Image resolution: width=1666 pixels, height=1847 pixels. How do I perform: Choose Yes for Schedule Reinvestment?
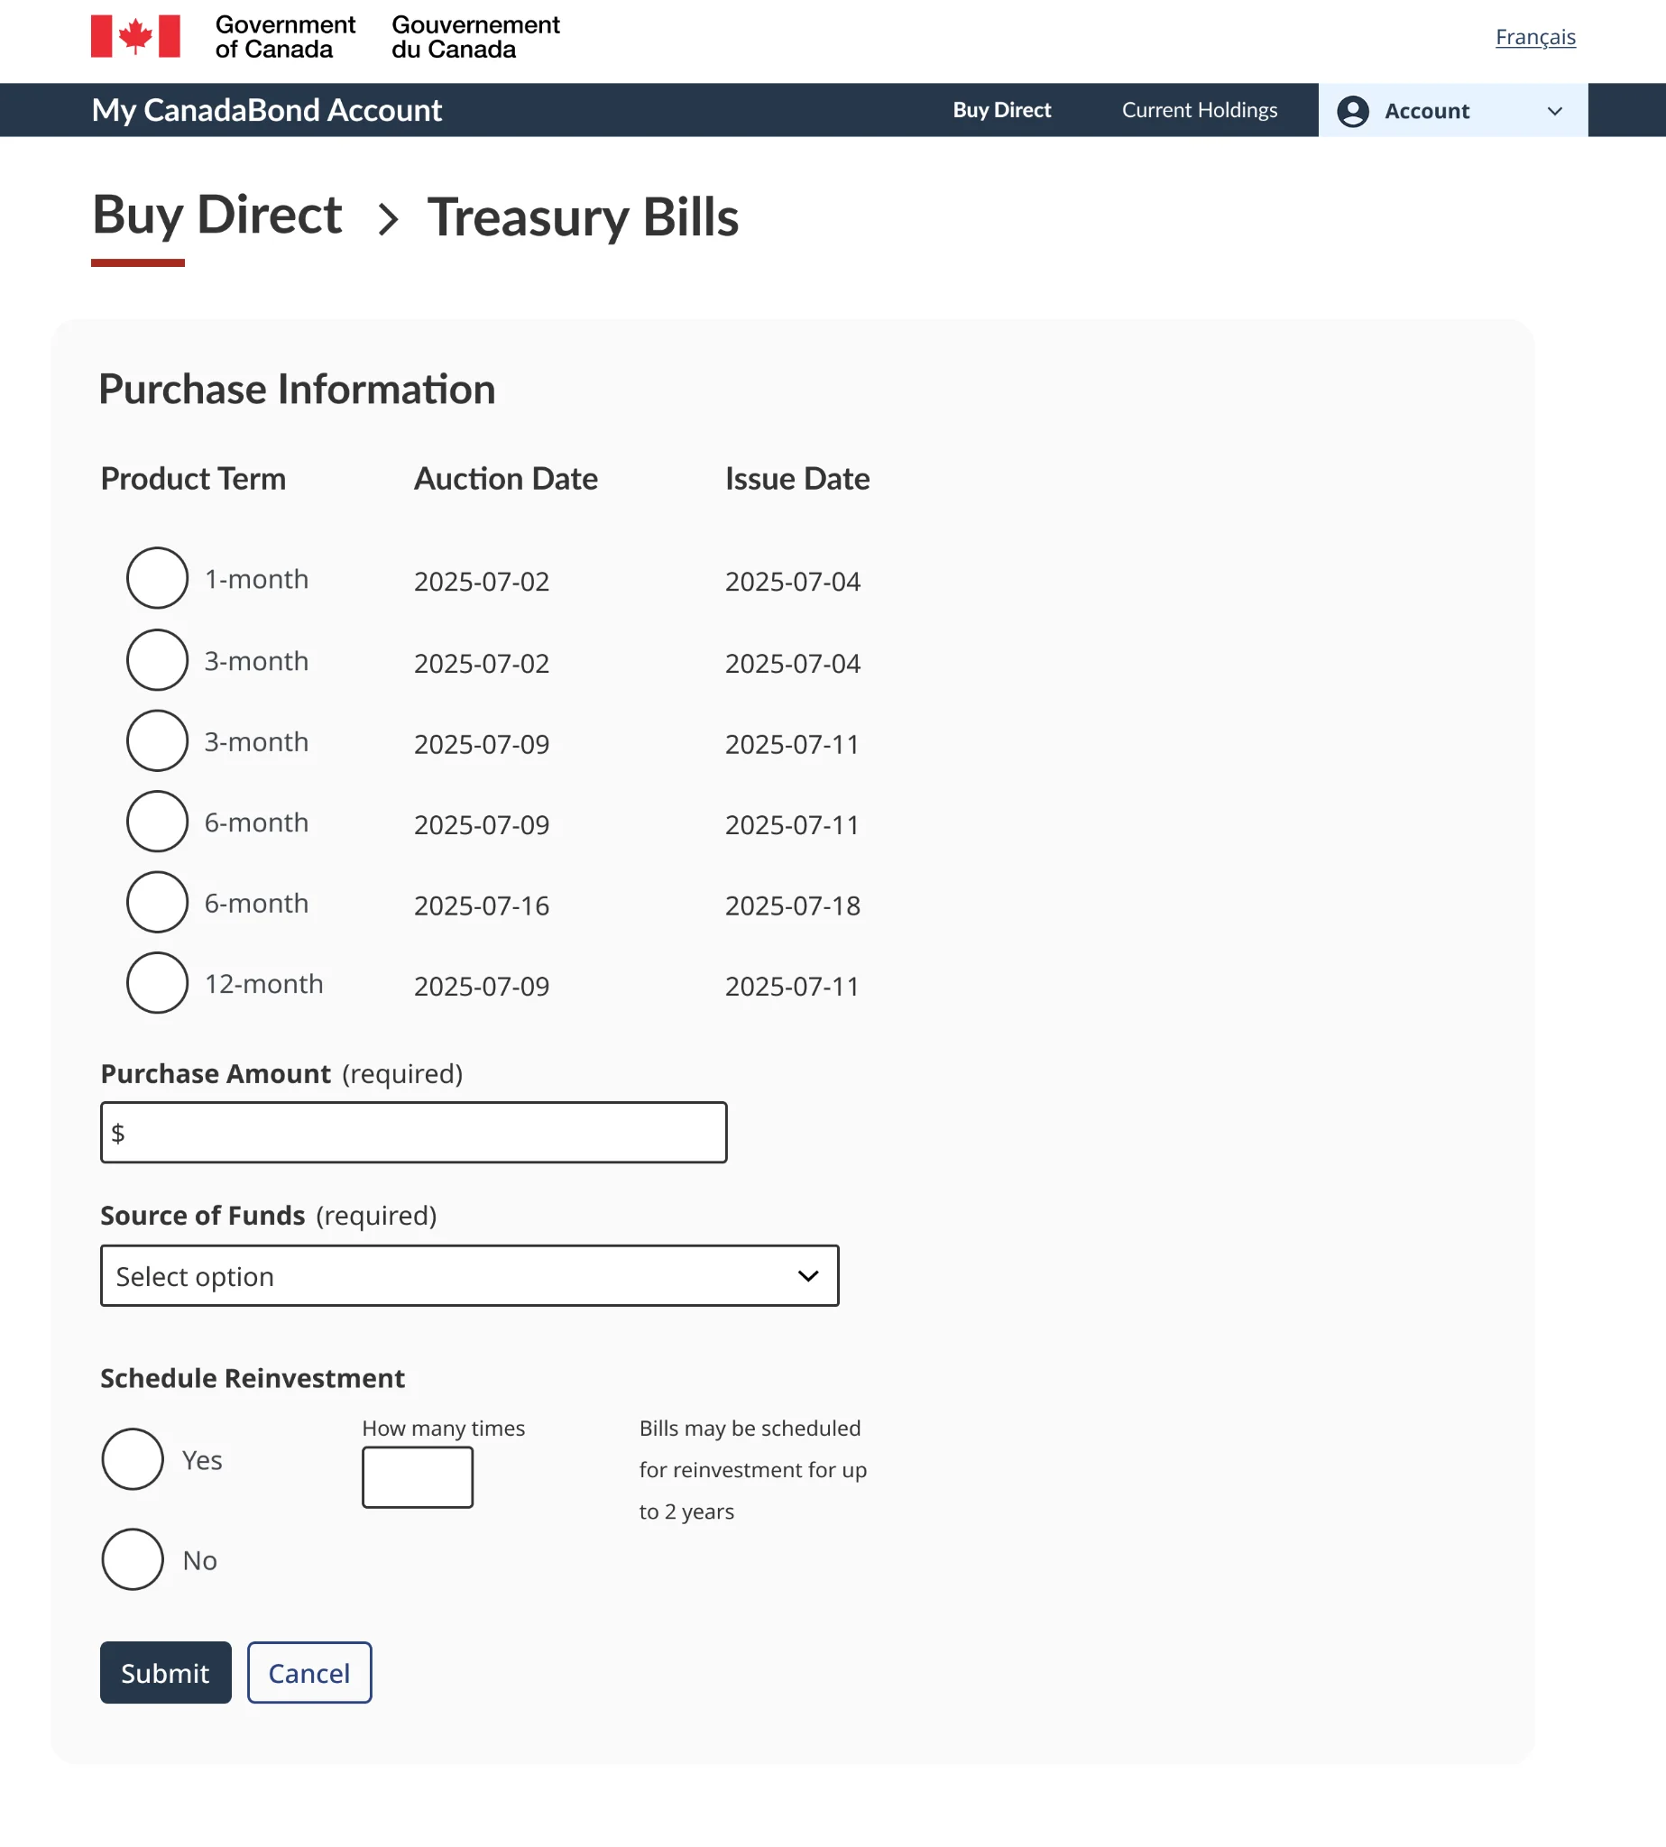[x=133, y=1459]
